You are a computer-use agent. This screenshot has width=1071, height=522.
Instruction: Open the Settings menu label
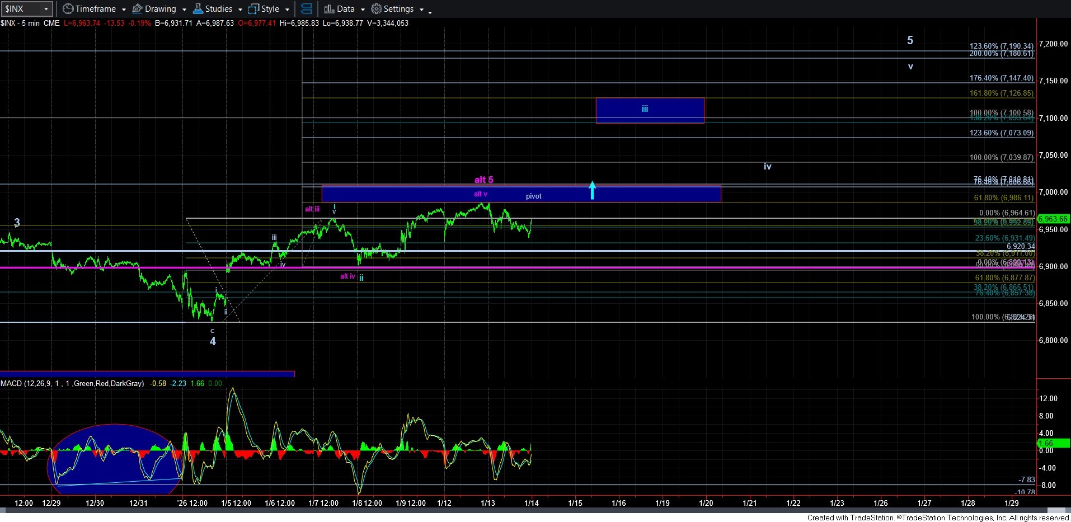pos(398,9)
